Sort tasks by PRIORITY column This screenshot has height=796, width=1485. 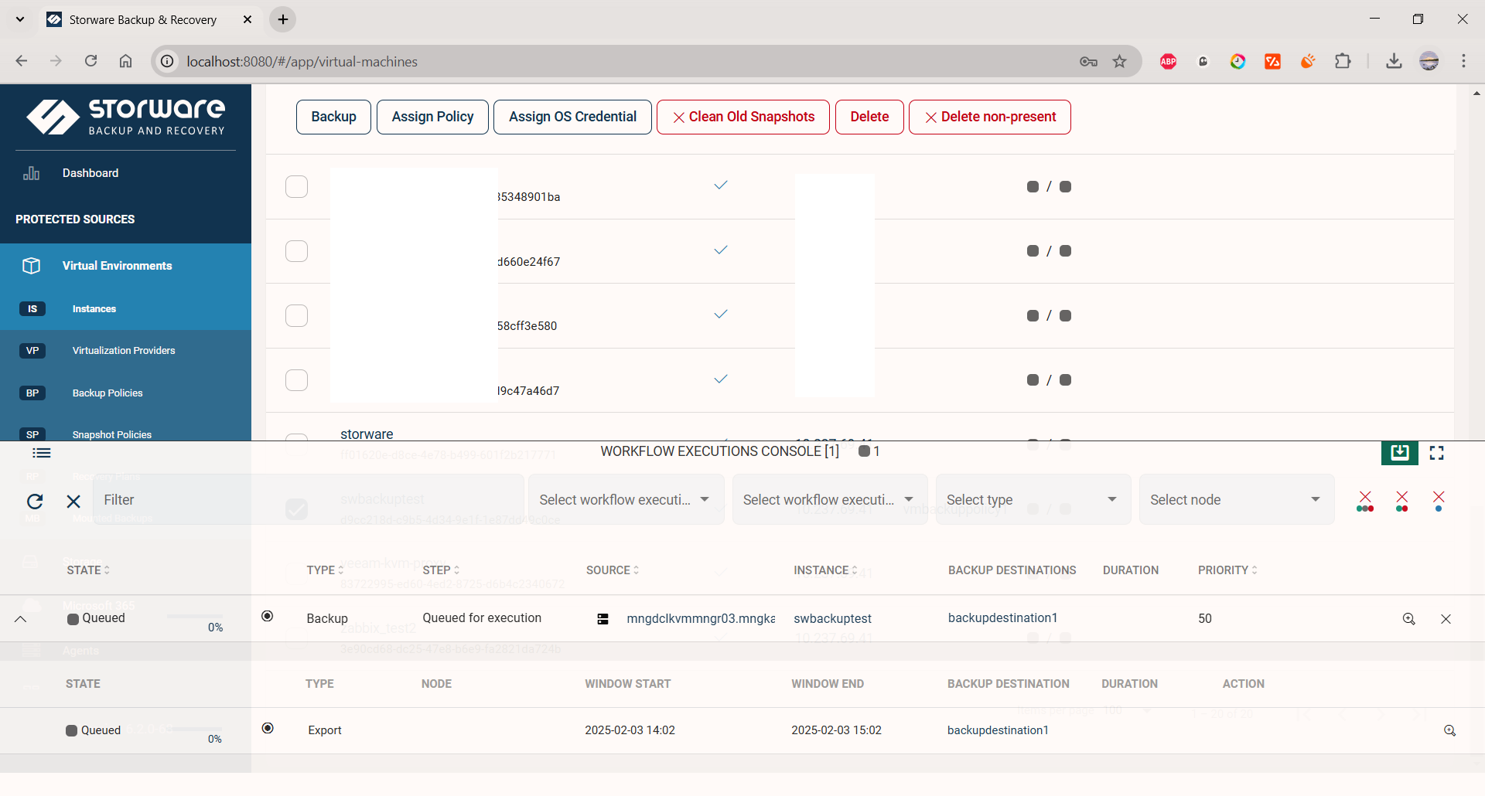1227,570
